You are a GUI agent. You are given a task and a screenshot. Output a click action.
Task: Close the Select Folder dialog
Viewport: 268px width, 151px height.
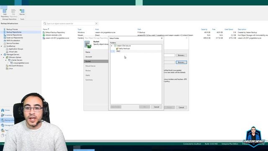(x=162, y=38)
